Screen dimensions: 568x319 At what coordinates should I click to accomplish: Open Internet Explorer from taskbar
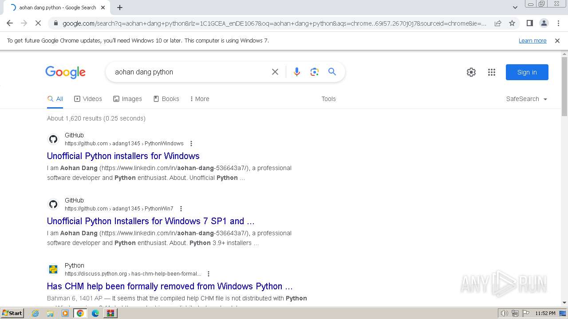pyautogui.click(x=35, y=313)
